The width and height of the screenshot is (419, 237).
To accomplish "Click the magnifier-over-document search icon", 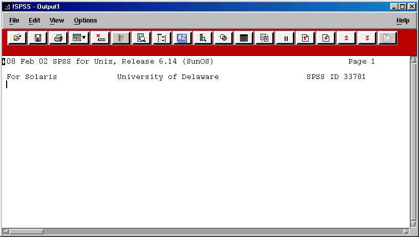I will 141,38.
